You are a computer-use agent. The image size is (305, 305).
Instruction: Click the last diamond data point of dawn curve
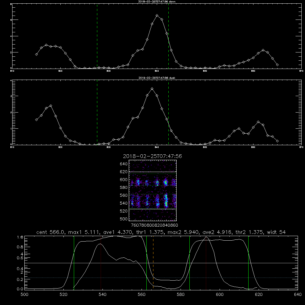(x=277, y=65)
